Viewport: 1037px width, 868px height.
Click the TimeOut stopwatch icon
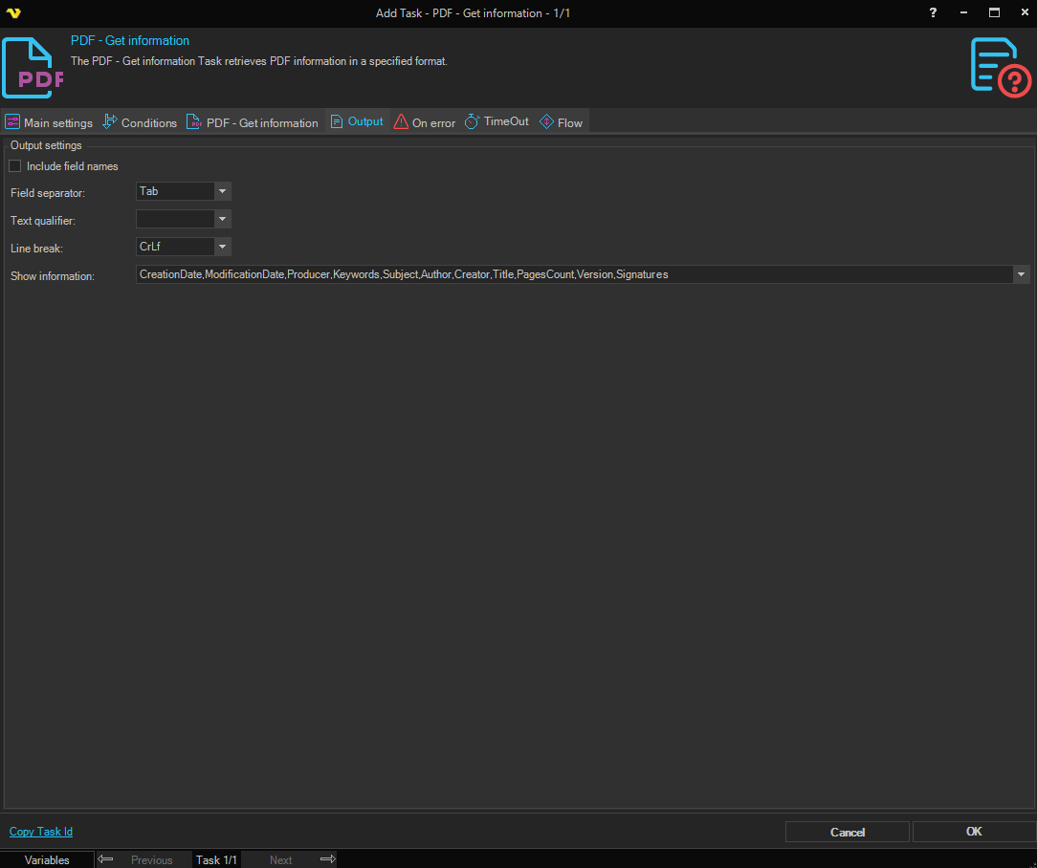tap(473, 121)
